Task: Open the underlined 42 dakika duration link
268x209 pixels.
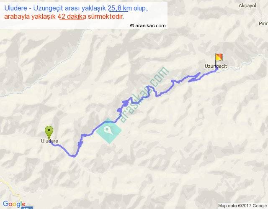Action: pyautogui.click(x=72, y=17)
